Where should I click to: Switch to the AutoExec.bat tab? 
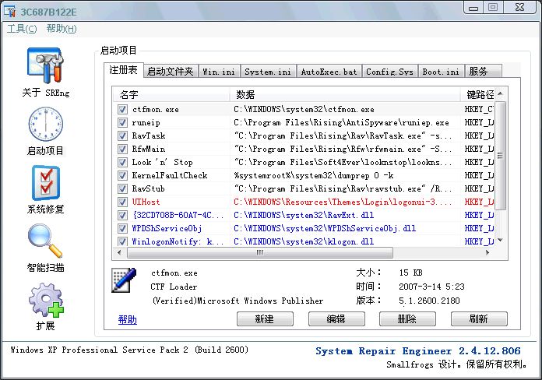click(329, 71)
